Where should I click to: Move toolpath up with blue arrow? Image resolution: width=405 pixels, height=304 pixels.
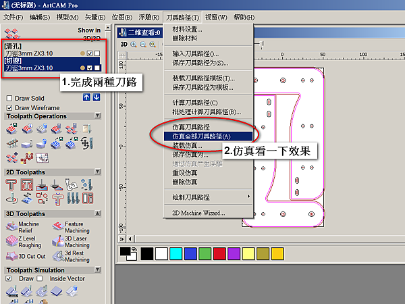[x=86, y=97]
